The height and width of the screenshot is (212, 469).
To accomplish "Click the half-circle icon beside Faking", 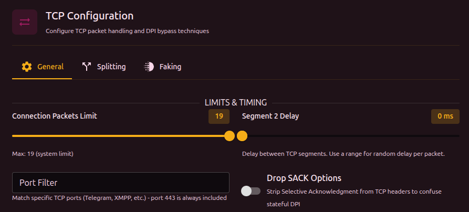I will click(149, 67).
